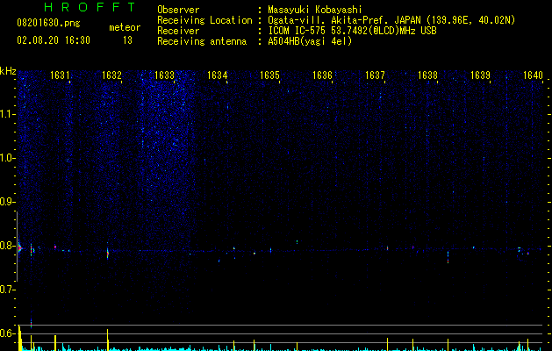Click the Receiver label
The image size is (552, 351).
(178, 31)
